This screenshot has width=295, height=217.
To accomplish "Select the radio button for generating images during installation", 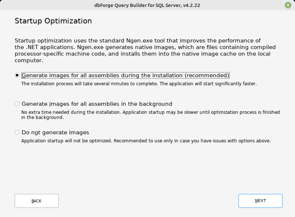I will click(x=17, y=75).
